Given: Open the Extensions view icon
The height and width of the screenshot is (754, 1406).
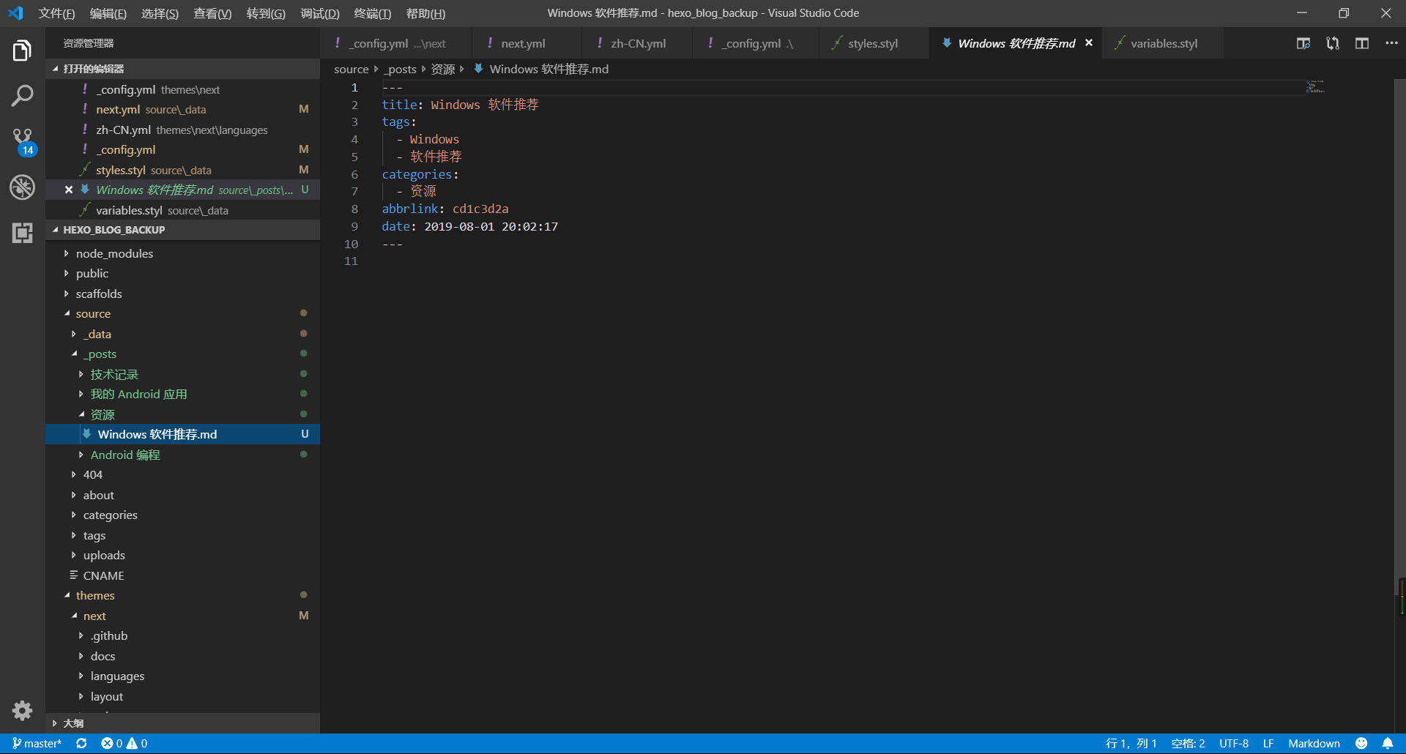Looking at the screenshot, I should click(x=22, y=233).
